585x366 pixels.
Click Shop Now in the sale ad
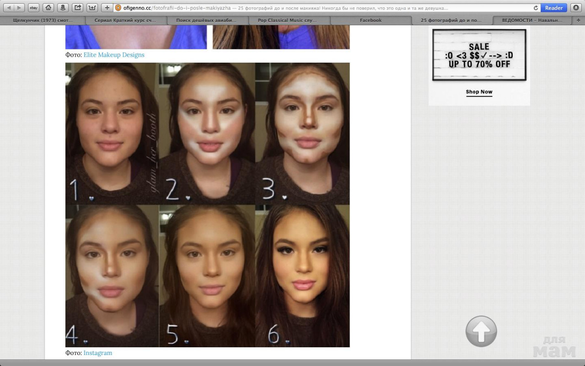[479, 92]
